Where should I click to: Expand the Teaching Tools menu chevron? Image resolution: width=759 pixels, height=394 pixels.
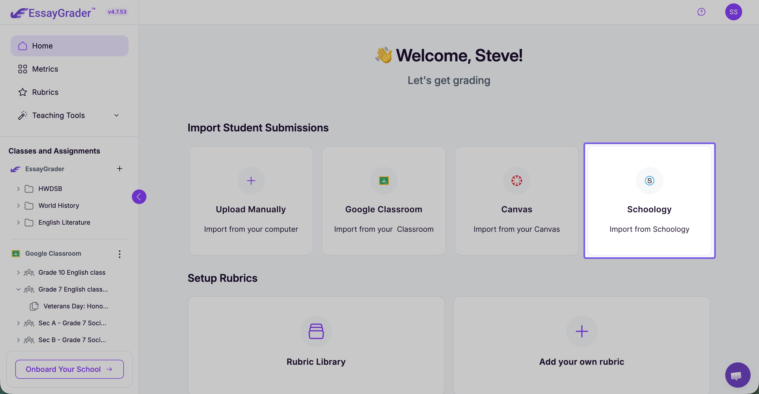click(x=116, y=115)
